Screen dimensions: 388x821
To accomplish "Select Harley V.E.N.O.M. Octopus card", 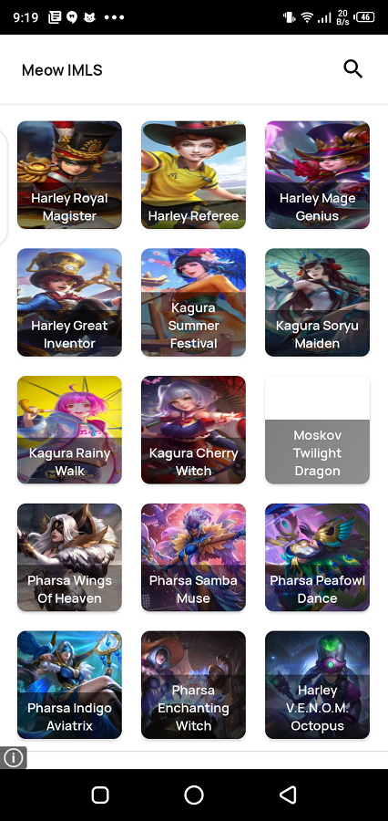I will tap(317, 685).
